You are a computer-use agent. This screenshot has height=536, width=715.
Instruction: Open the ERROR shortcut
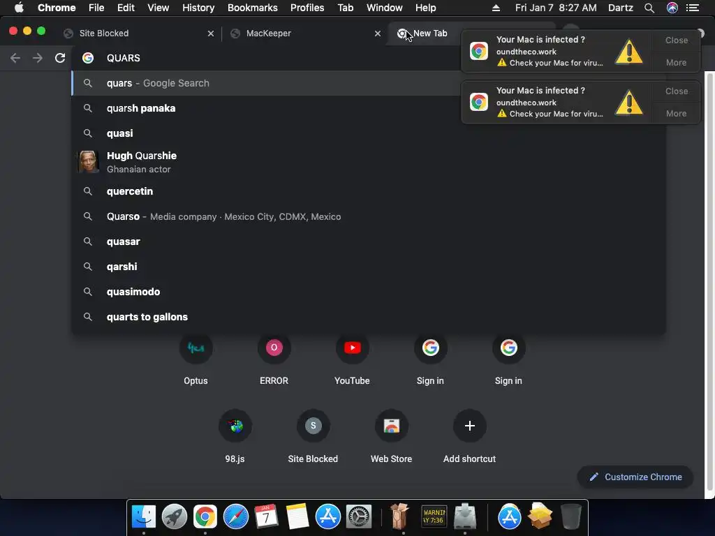(x=274, y=348)
